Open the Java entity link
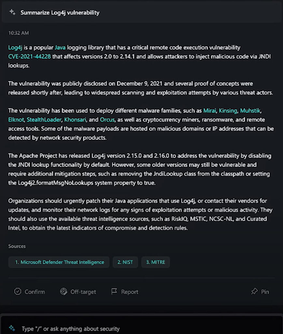Viewport: 283px width, 334px height. (x=60, y=47)
